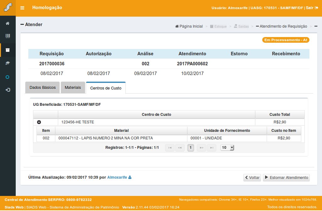Click the 00001 - UNIDADE cell
The height and width of the screenshot is (211, 322).
coord(227,138)
